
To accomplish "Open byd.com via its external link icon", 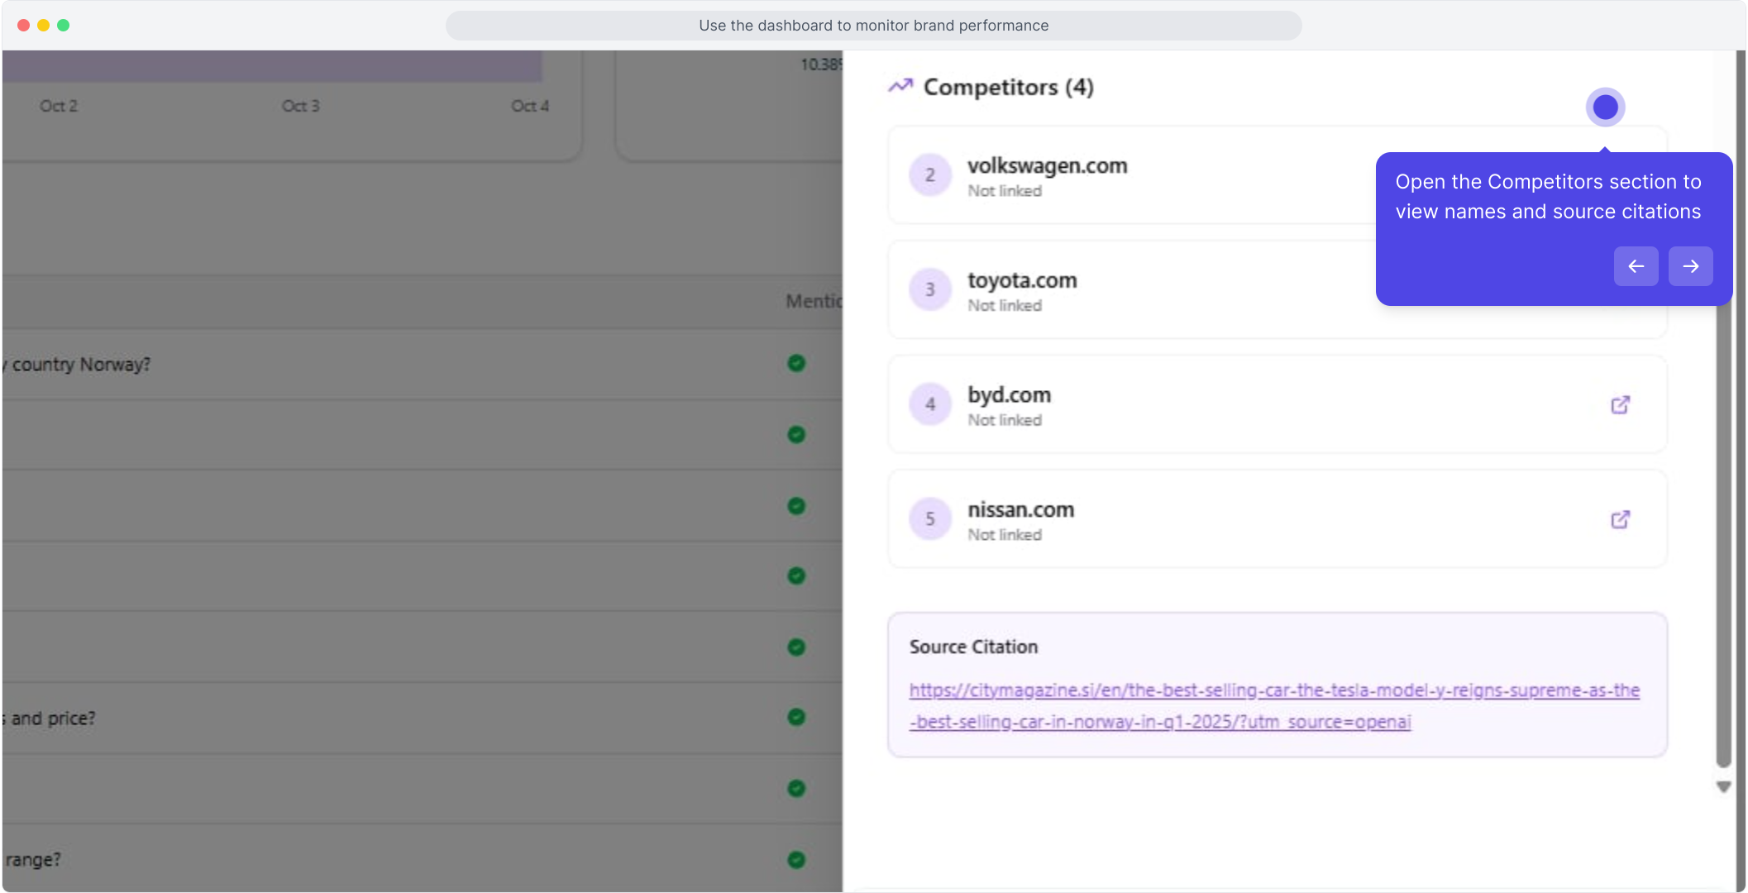I will [x=1620, y=405].
